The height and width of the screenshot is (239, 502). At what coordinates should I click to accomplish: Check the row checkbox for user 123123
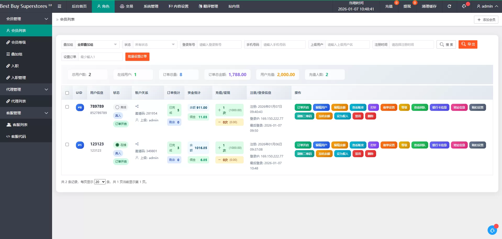pos(67,144)
